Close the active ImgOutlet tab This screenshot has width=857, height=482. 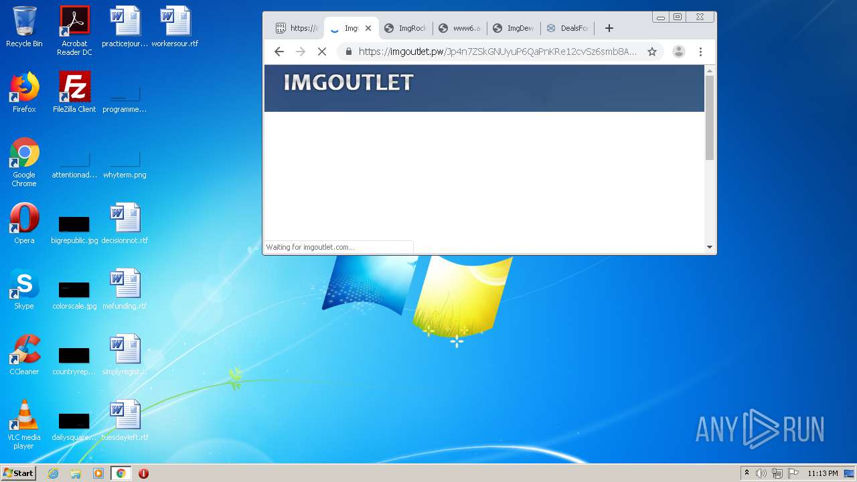point(368,28)
